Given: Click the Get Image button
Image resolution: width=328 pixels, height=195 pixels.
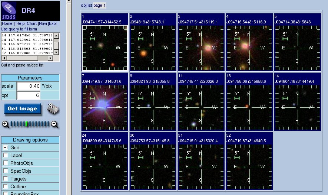Looking at the screenshot, I should point(22,108).
